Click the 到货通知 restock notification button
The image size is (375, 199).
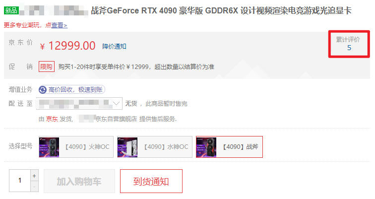coord(151,181)
